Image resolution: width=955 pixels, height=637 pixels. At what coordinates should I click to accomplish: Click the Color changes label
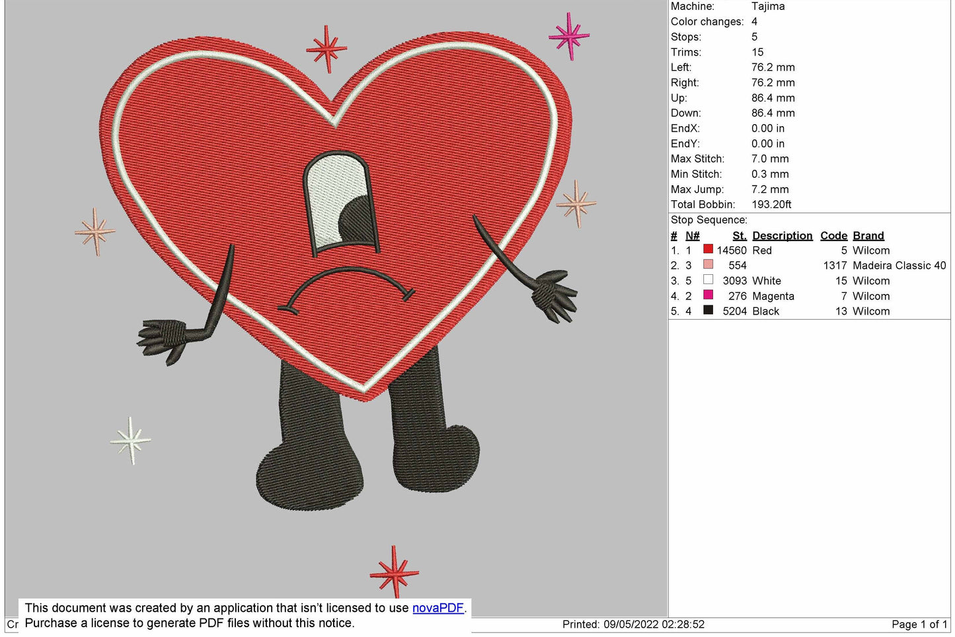click(x=707, y=22)
